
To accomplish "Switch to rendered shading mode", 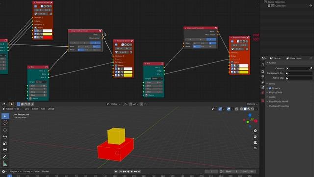I will coord(252,109).
